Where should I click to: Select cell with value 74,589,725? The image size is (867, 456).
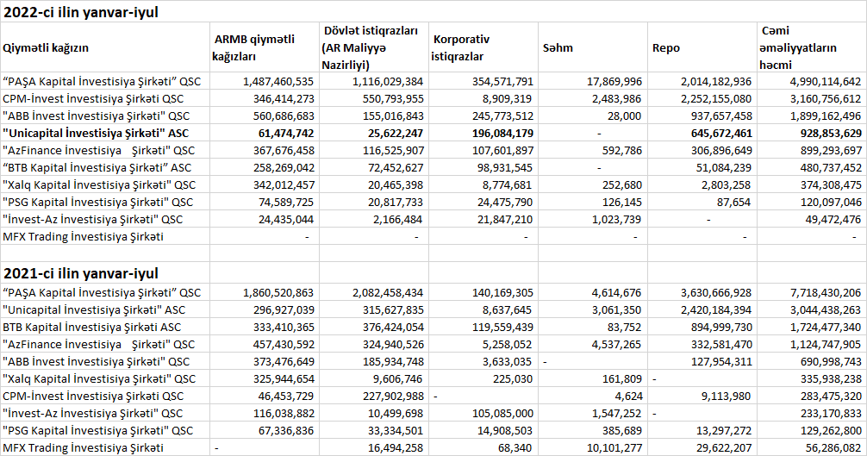point(265,202)
